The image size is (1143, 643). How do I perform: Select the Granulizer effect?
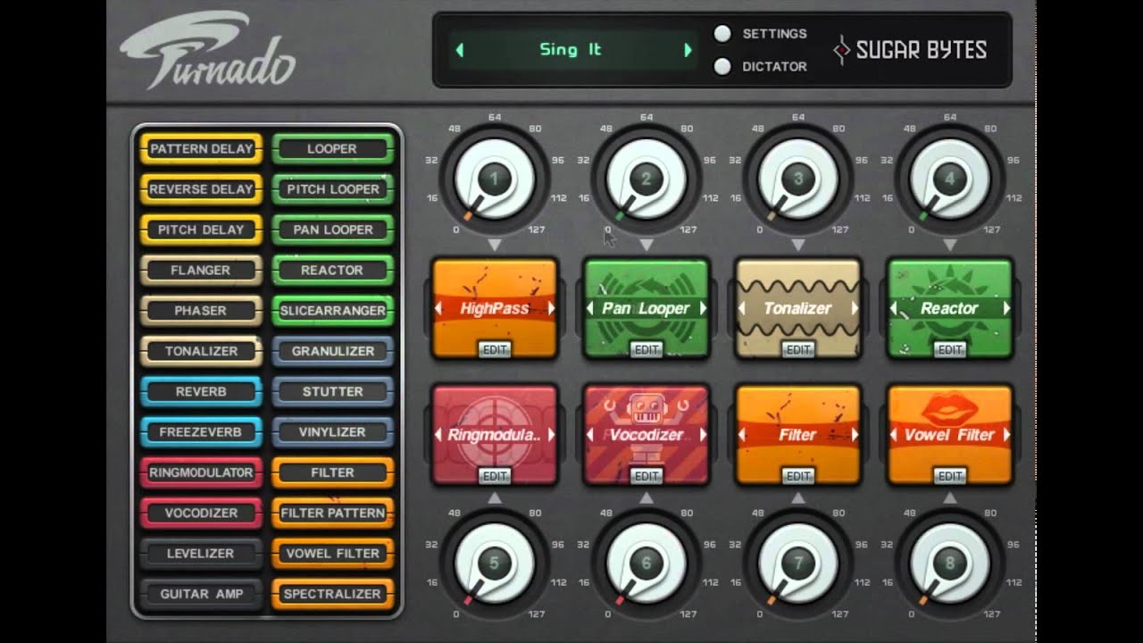332,351
